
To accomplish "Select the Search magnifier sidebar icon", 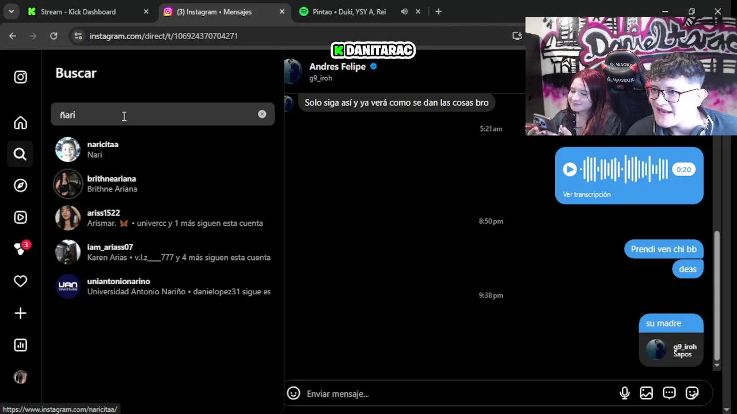I will click(x=20, y=154).
